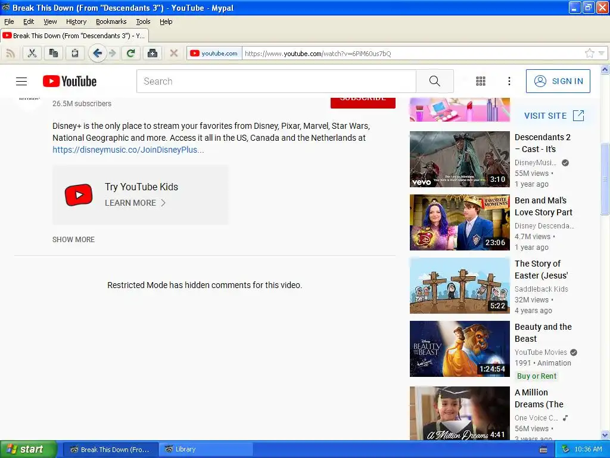Click the Paste clipboard toolbar icon
The image size is (610, 458).
[74, 53]
